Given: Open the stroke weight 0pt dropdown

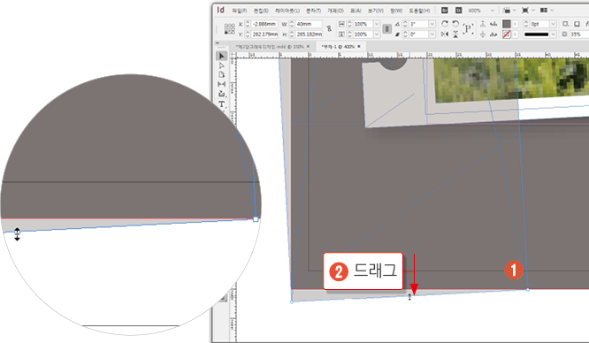Looking at the screenshot, I should click(553, 24).
